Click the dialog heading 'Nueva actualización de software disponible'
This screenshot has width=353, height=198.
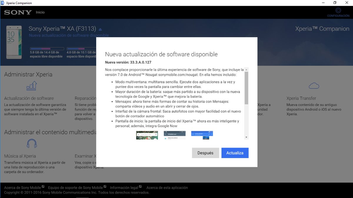point(161,54)
